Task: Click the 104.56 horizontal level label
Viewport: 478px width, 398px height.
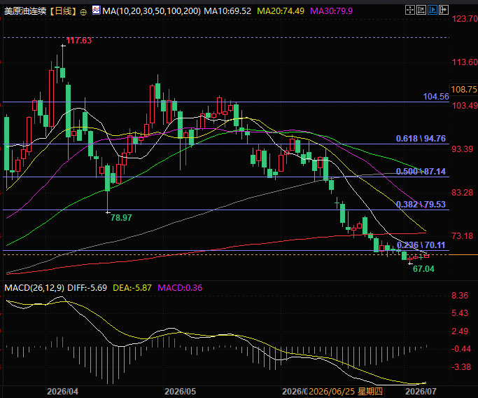Action: [x=436, y=97]
